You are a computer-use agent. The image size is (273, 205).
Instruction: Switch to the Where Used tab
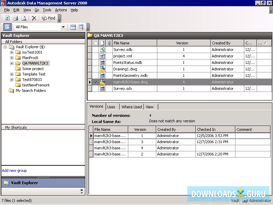131,107
